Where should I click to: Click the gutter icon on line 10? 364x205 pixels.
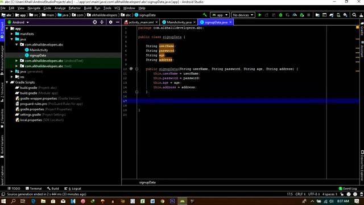[131, 69]
